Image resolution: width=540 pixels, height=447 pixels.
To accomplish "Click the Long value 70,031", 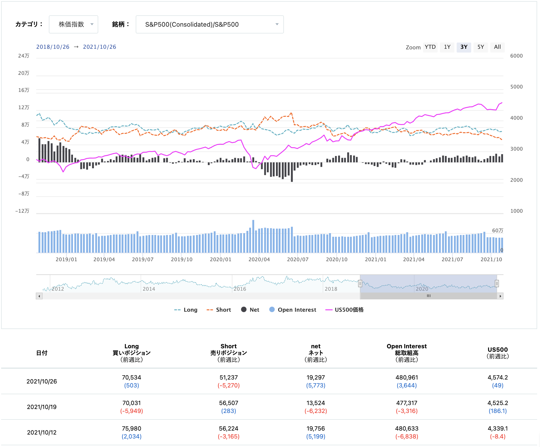I will pos(131,403).
